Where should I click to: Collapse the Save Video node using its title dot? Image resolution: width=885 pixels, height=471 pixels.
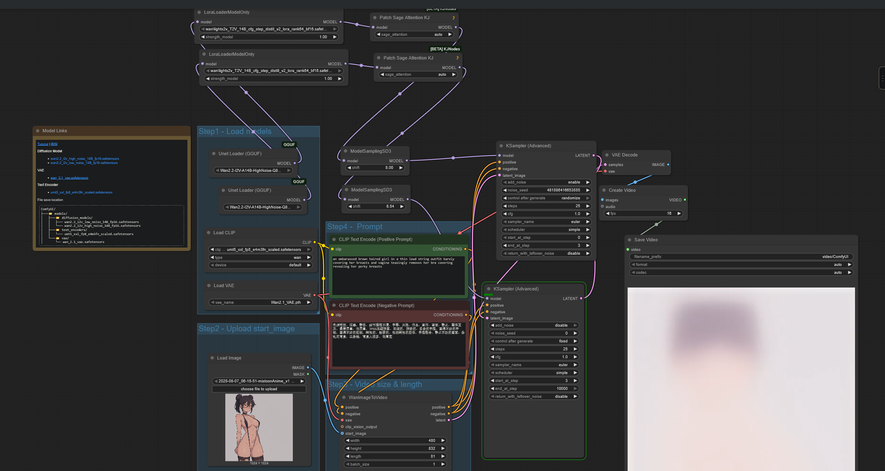(x=629, y=240)
